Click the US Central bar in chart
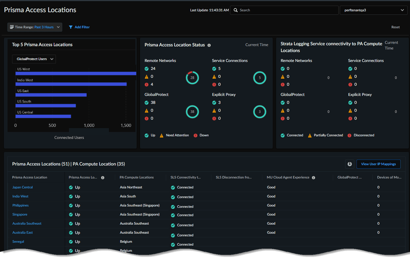The height and width of the screenshot is (258, 410). pyautogui.click(x=43, y=116)
